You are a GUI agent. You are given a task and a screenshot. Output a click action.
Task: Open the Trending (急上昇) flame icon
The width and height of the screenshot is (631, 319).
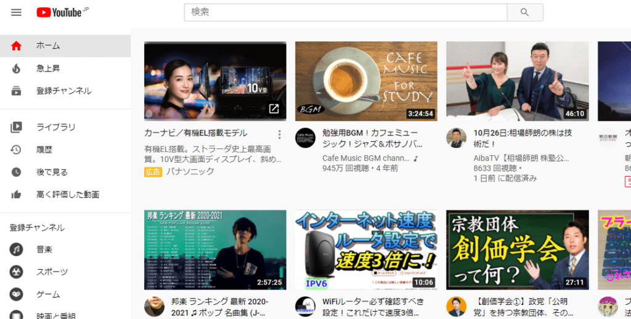[16, 68]
